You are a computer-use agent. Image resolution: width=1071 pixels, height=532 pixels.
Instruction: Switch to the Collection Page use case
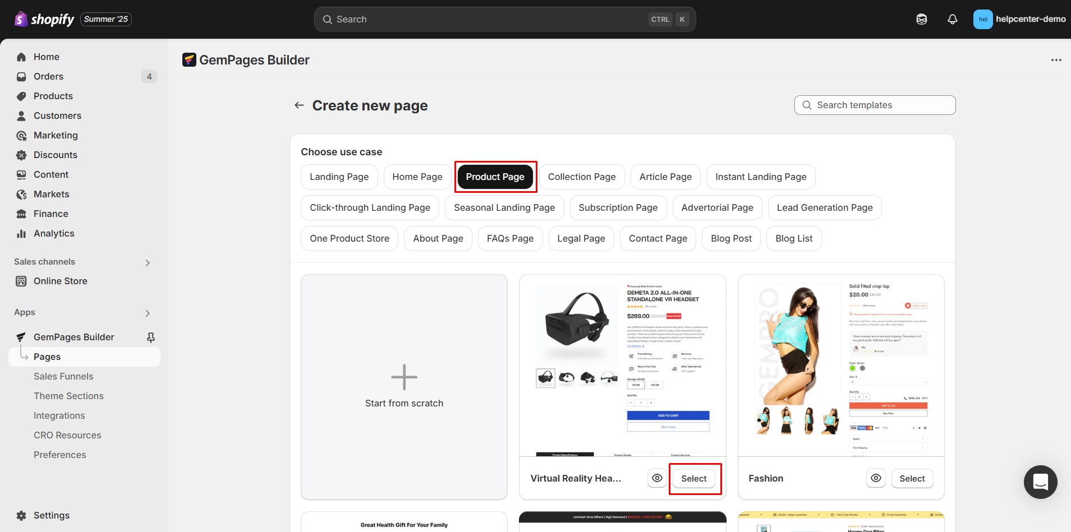(582, 177)
